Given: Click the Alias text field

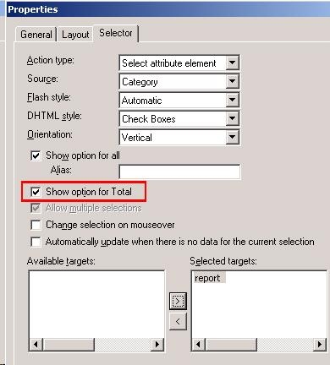Looking at the screenshot, I should 179,172.
